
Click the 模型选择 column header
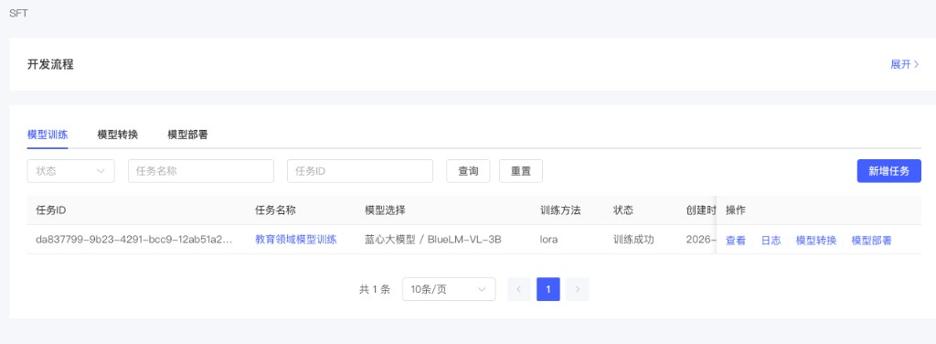coord(385,210)
